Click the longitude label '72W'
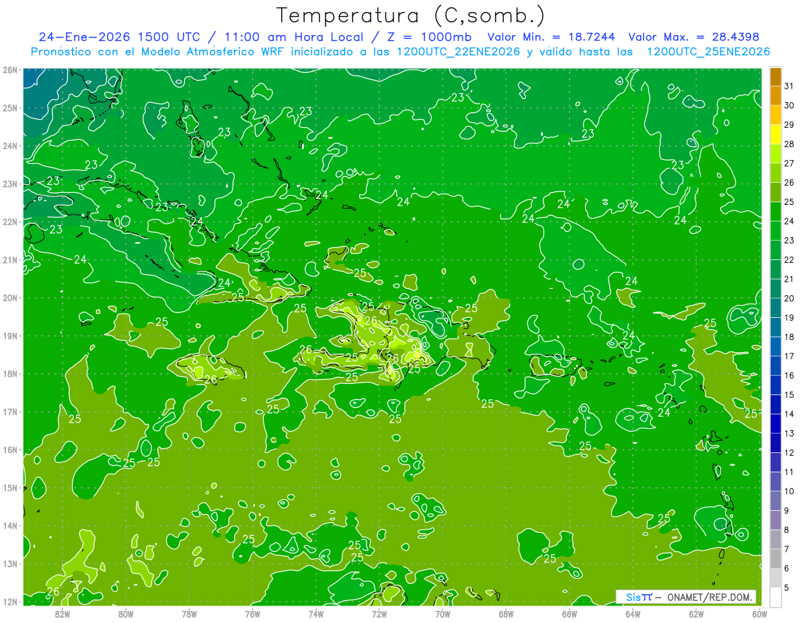Screen dimensions: 807x623 point(379,613)
